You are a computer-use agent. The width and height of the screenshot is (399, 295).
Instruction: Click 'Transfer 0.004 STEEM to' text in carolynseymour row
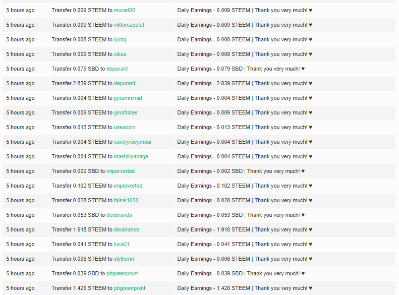coord(82,142)
